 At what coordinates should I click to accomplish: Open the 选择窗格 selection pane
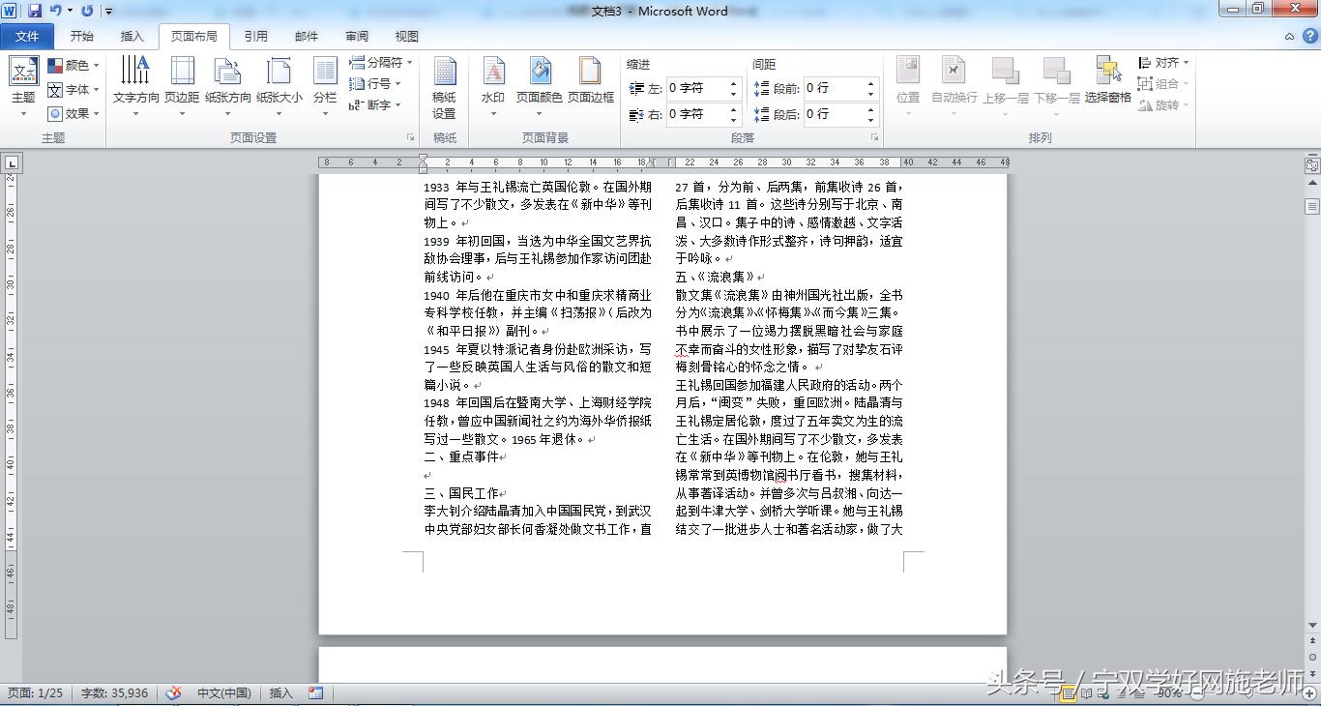click(x=1108, y=83)
